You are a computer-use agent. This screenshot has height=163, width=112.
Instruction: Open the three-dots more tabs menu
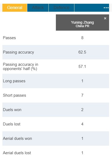(106, 8)
